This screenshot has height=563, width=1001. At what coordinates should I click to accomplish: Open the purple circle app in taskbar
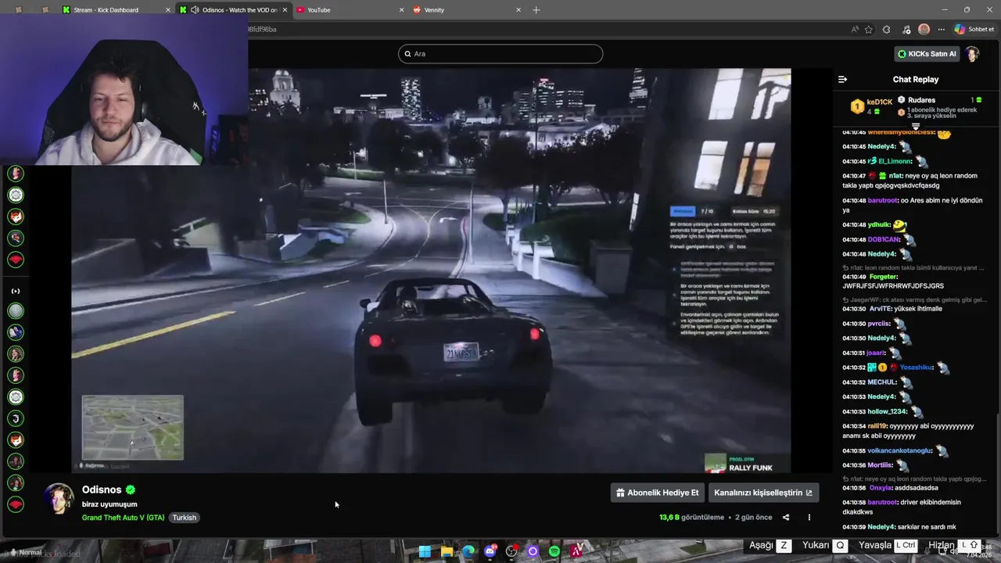pos(533,551)
